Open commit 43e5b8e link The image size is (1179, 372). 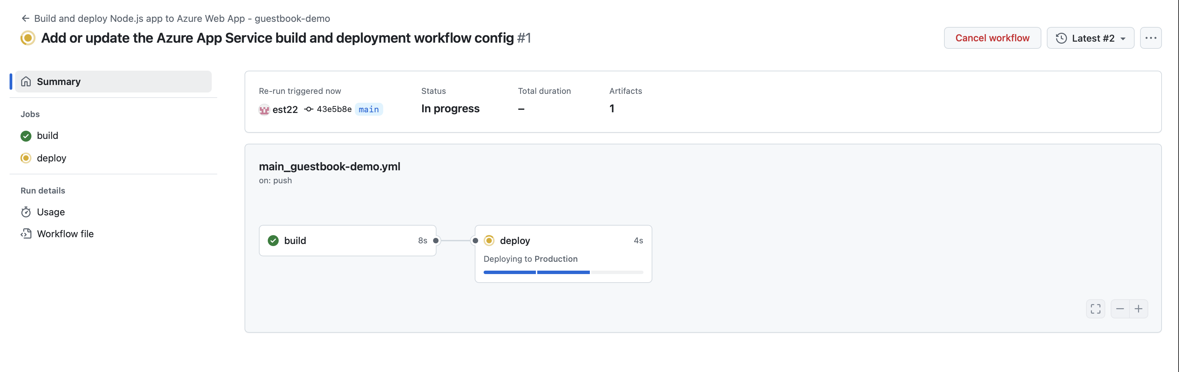pos(334,109)
